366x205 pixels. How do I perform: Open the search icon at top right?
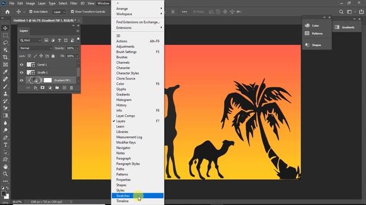(341, 11)
